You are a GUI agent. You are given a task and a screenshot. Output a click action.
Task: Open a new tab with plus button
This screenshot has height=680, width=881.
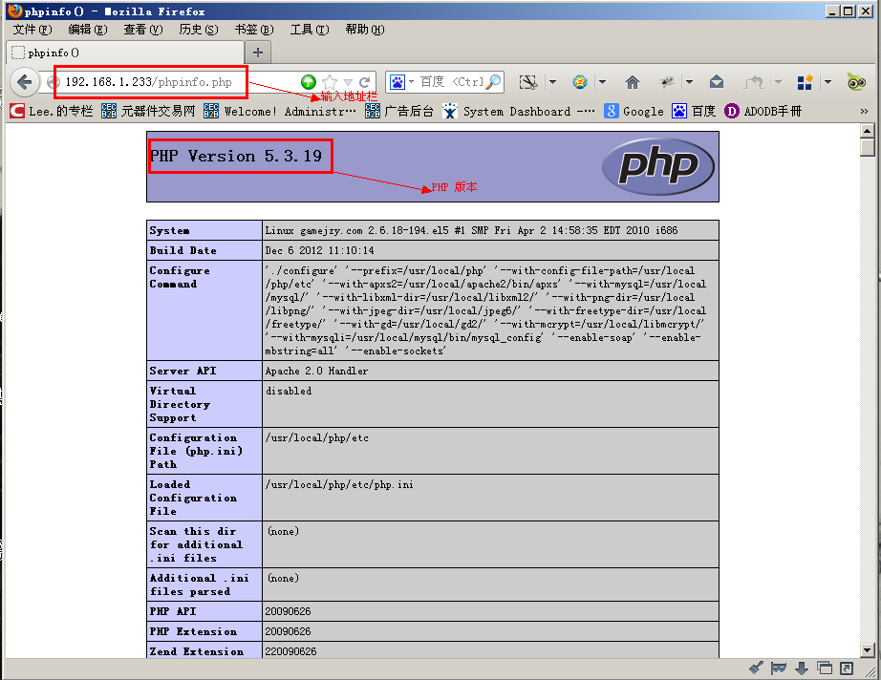click(x=258, y=53)
